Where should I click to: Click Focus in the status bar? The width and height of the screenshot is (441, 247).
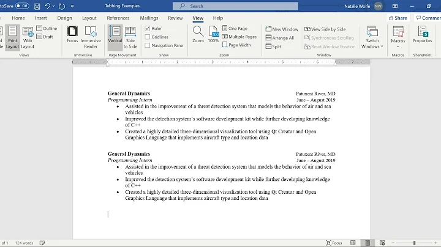tap(334, 243)
